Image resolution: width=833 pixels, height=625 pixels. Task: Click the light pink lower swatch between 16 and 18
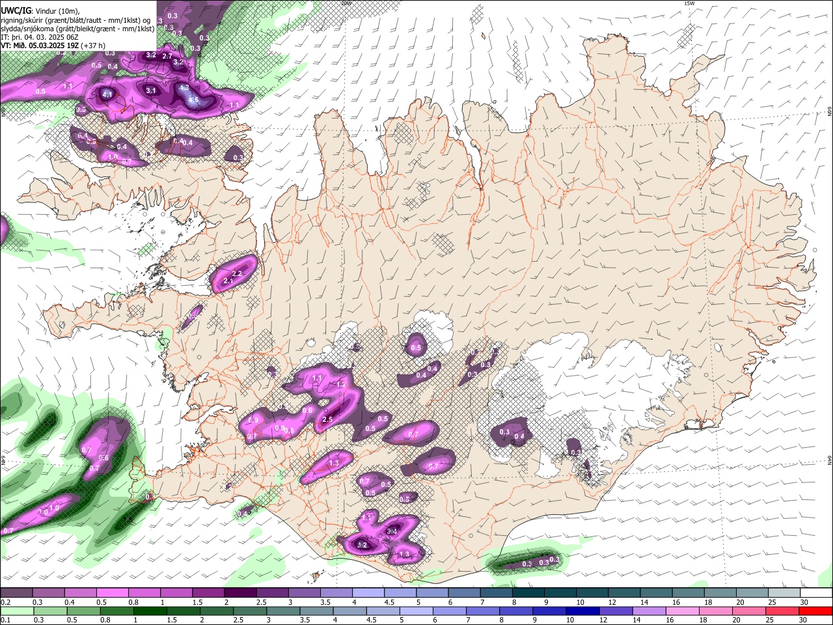pyautogui.click(x=683, y=611)
